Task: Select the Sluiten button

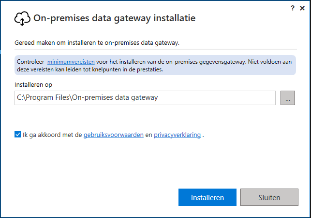Action: [269, 197]
